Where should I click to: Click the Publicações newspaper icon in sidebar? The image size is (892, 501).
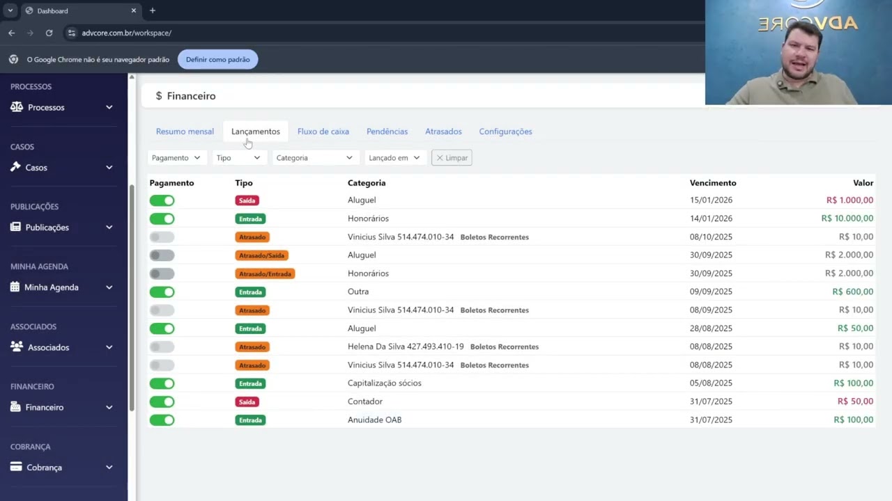tap(15, 227)
